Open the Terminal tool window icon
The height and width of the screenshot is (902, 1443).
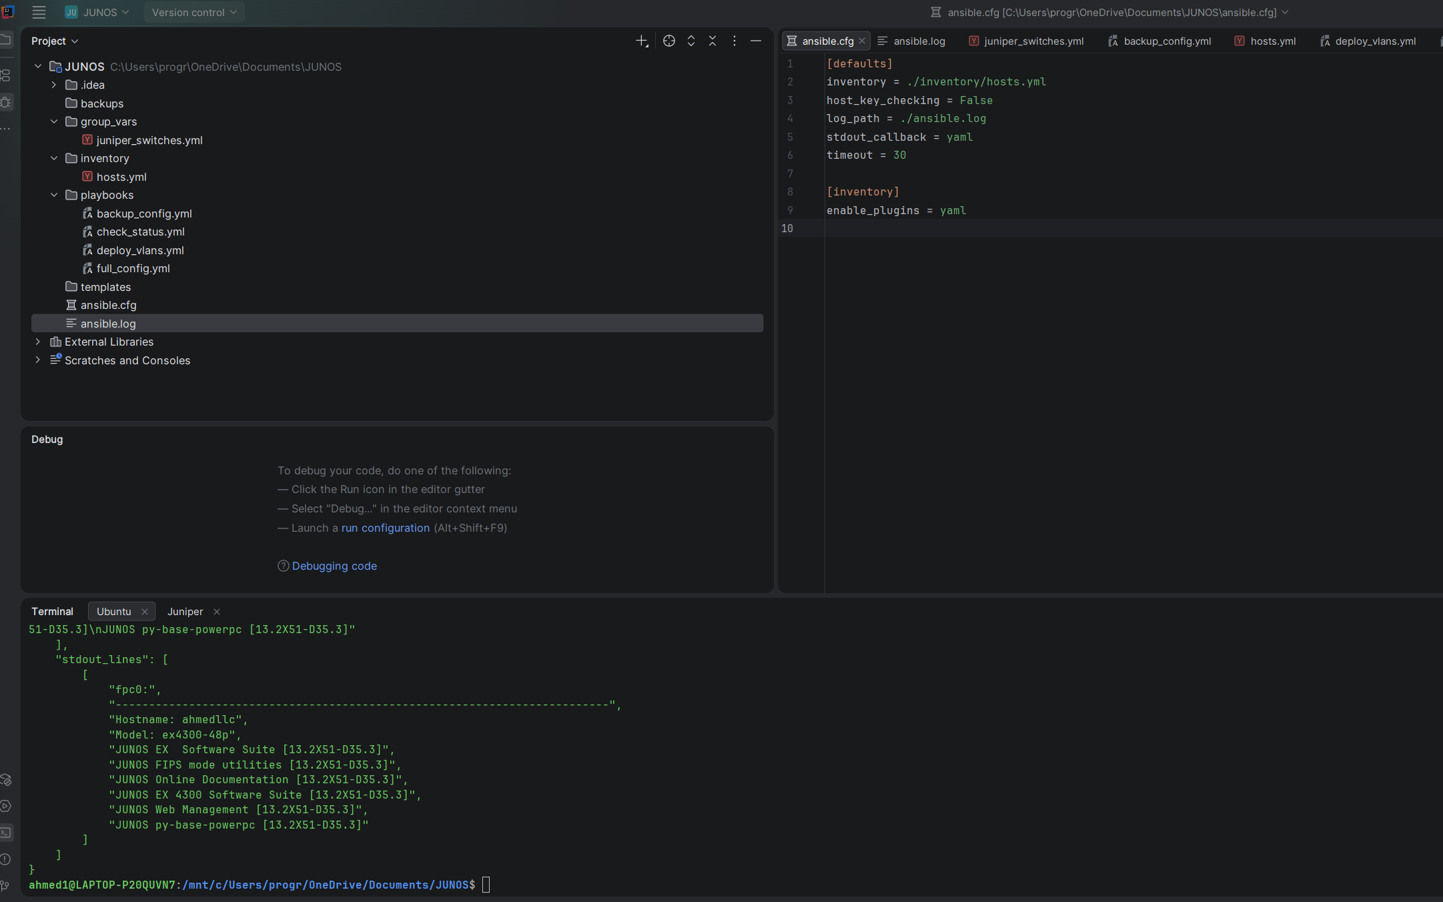pyautogui.click(x=7, y=833)
